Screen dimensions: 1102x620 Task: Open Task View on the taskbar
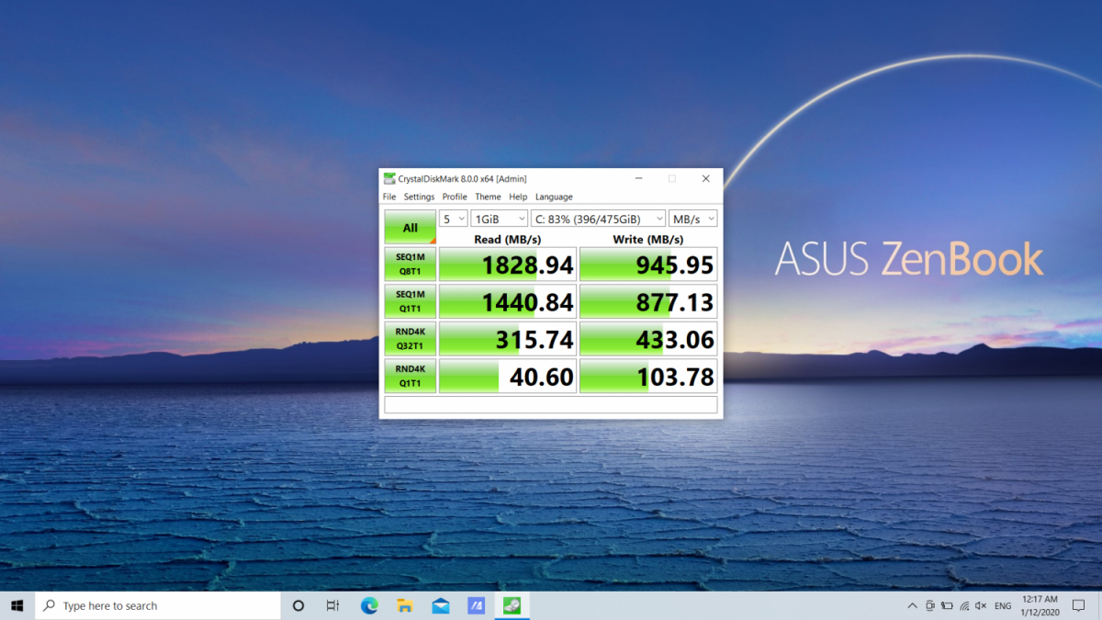tap(333, 605)
